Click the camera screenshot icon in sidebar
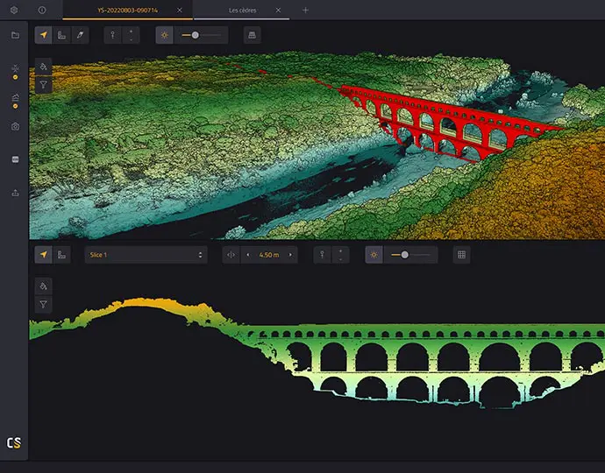 click(15, 127)
